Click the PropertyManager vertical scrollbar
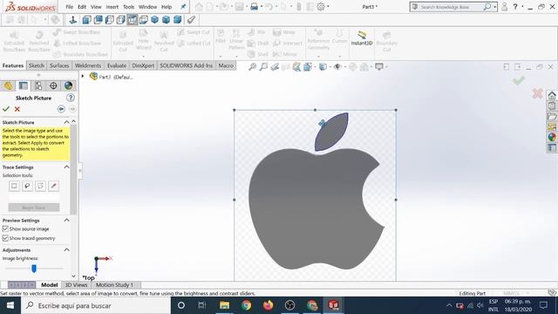This screenshot has width=558, height=314. point(73,169)
